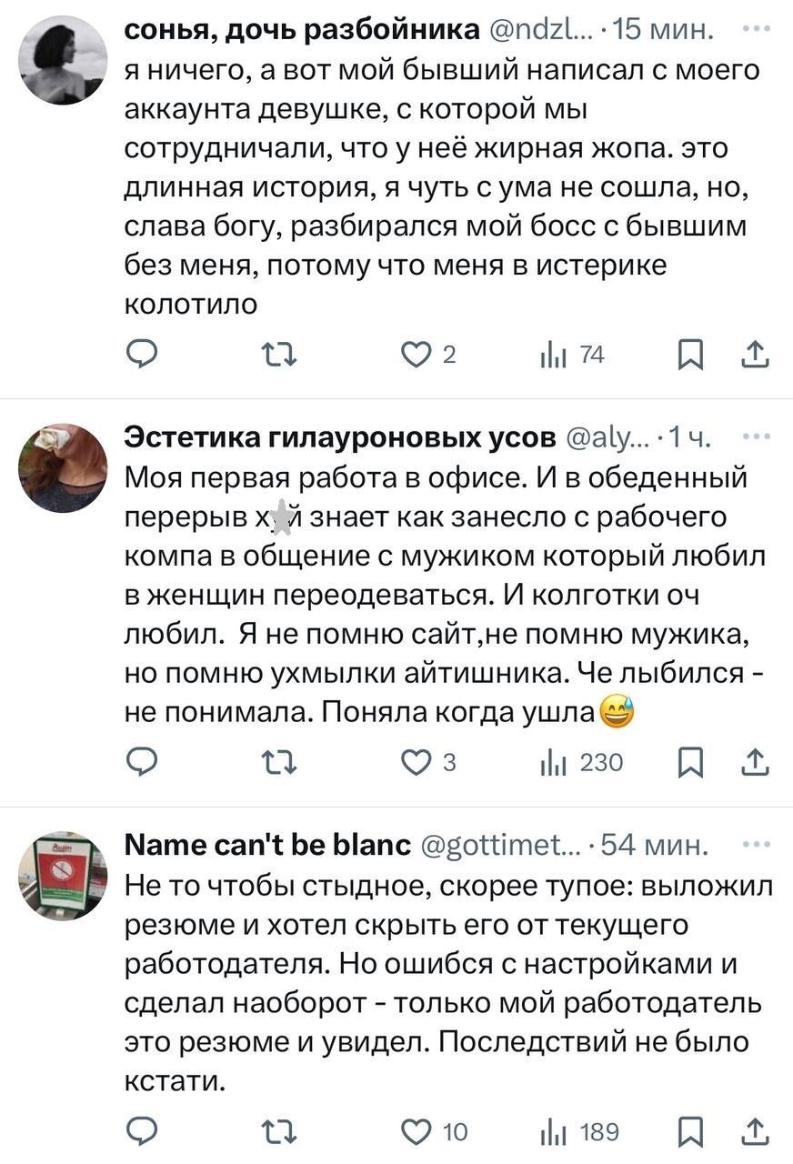
Task: Reply to Name can't be blanc's tweet
Action: pyautogui.click(x=142, y=1131)
